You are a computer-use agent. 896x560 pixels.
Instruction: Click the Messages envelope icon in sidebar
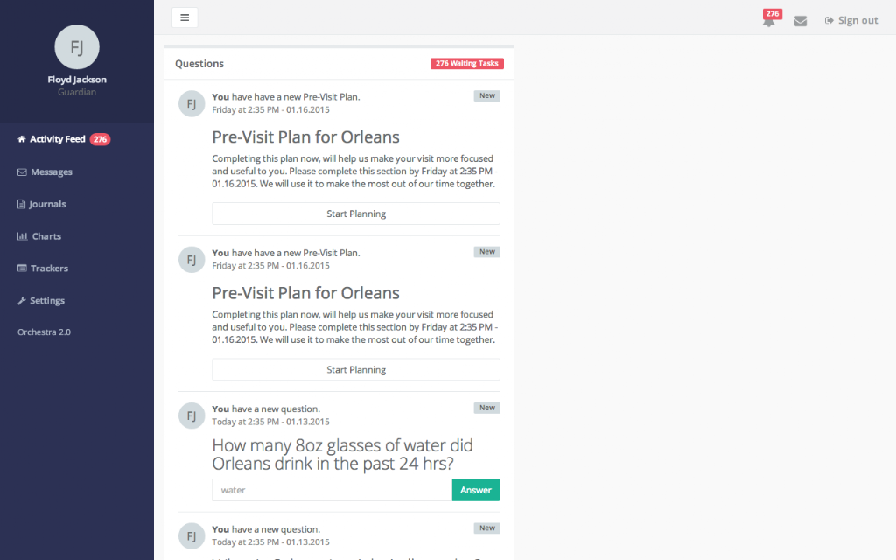(x=22, y=172)
